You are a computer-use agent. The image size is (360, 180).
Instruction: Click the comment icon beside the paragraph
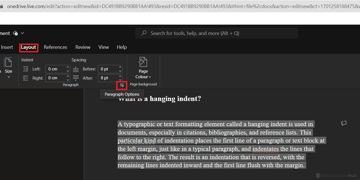[x=344, y=123]
